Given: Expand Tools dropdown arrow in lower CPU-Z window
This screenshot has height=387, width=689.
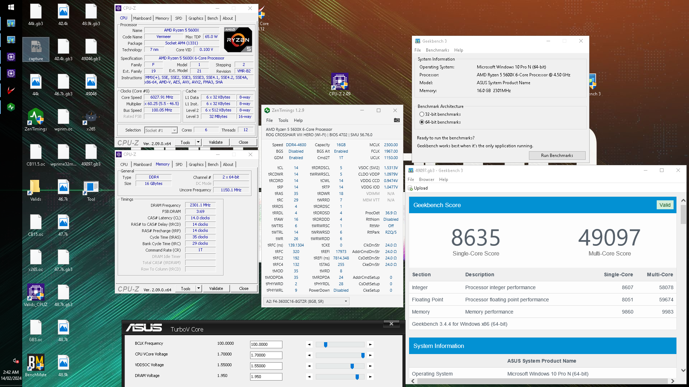Looking at the screenshot, I should [x=198, y=288].
